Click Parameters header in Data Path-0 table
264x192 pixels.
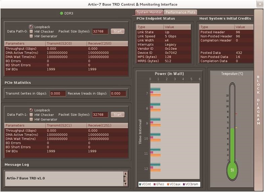tap(25, 43)
